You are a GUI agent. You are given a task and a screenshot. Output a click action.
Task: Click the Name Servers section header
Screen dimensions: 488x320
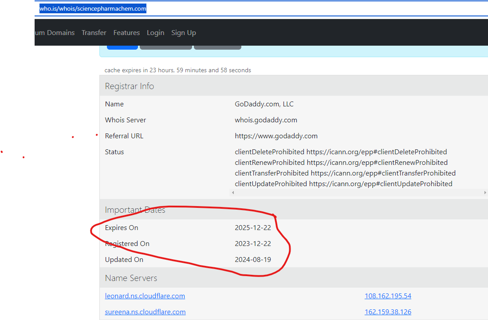pos(131,278)
